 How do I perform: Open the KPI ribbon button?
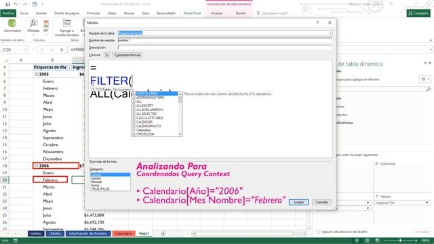46,26
